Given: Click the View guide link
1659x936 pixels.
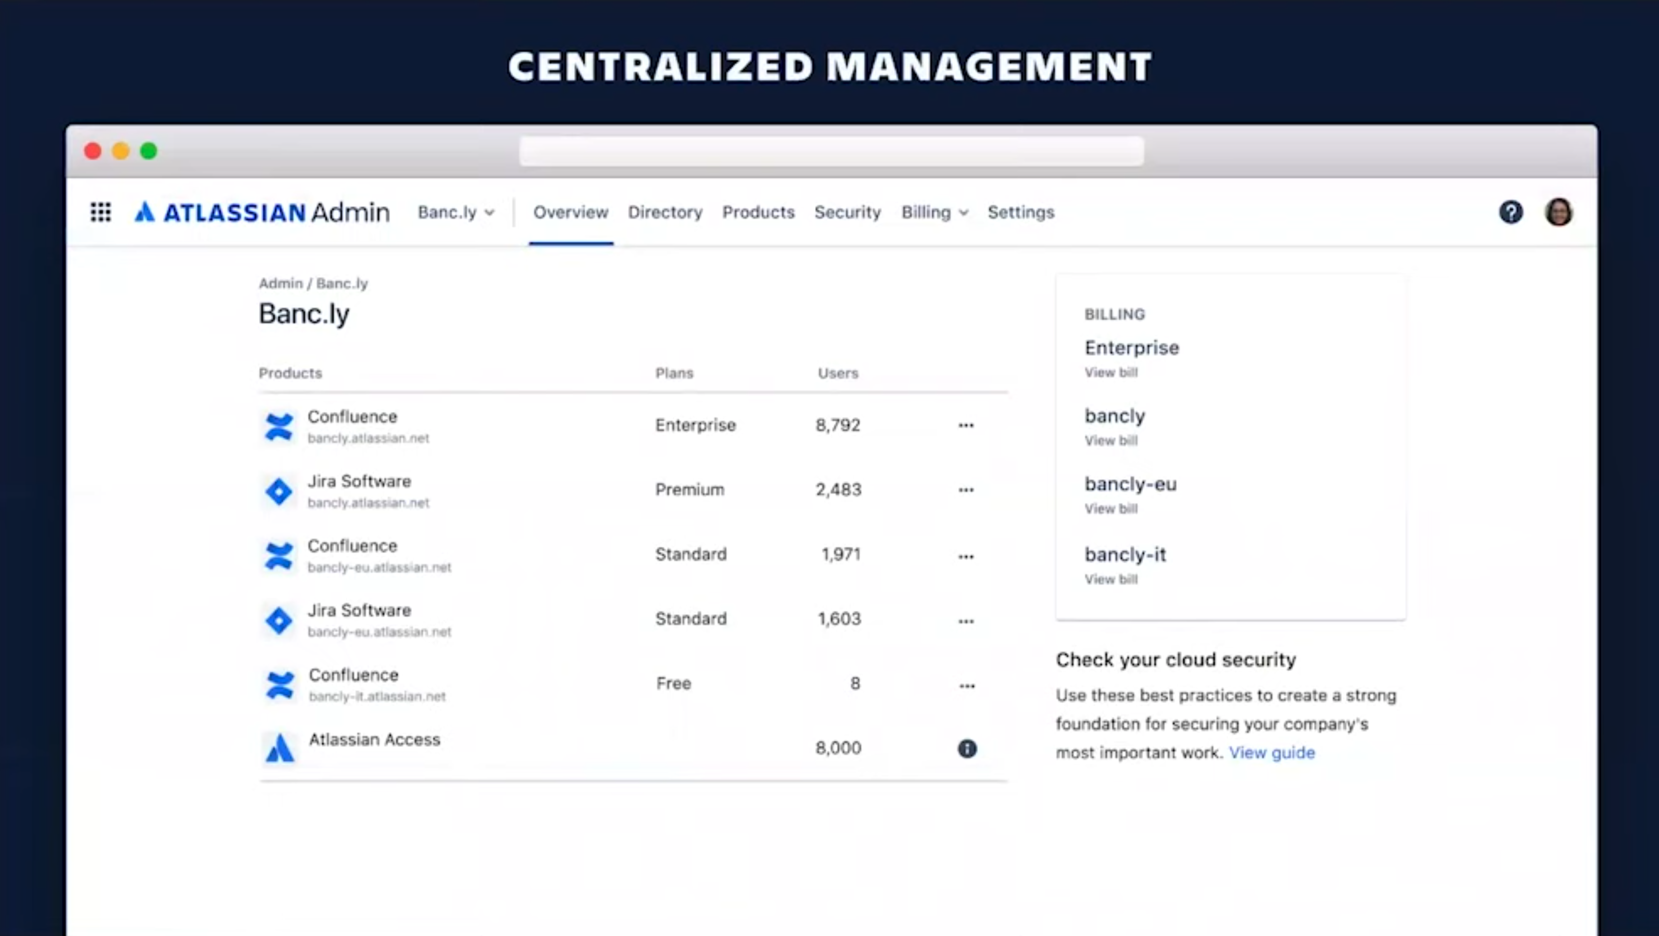Looking at the screenshot, I should (1271, 752).
